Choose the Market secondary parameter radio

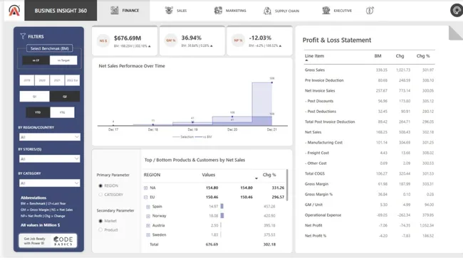pos(100,221)
